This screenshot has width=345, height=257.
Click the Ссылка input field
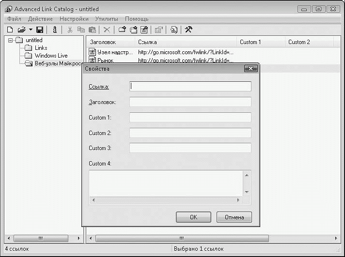tap(190, 87)
